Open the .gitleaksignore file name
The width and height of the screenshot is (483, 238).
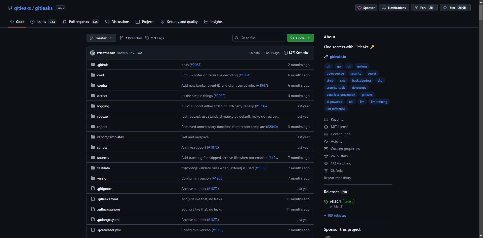click(x=108, y=209)
